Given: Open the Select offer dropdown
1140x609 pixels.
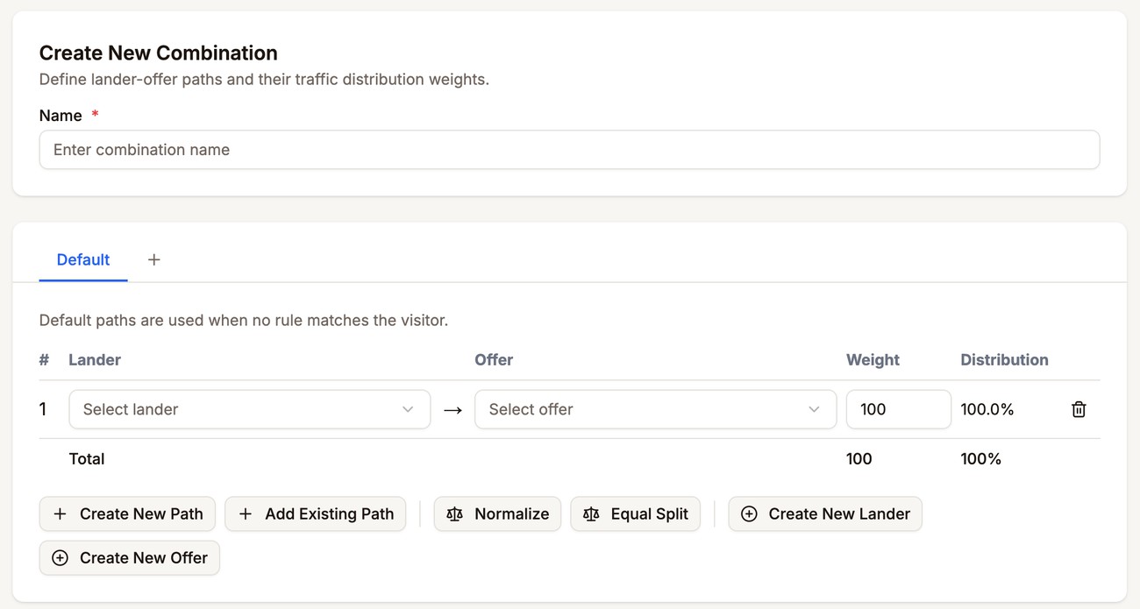Looking at the screenshot, I should click(x=655, y=409).
